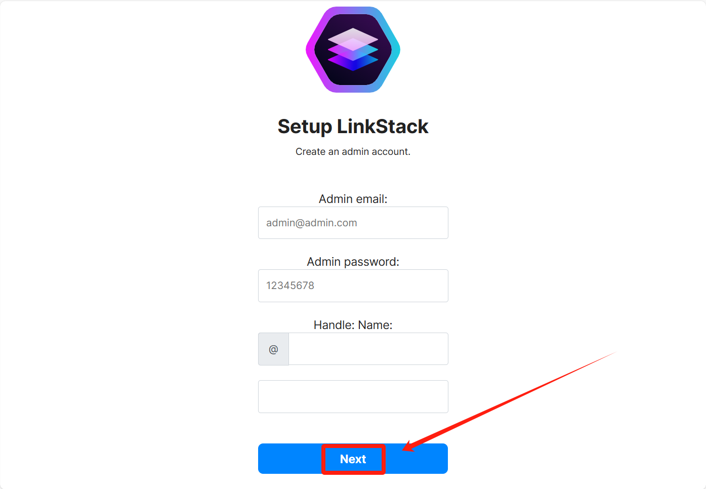Image resolution: width=706 pixels, height=489 pixels.
Task: Click the word "Setup" in the heading
Action: point(305,127)
